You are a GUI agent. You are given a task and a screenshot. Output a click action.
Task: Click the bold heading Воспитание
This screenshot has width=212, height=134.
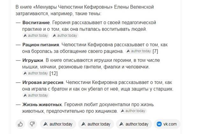click(36, 23)
